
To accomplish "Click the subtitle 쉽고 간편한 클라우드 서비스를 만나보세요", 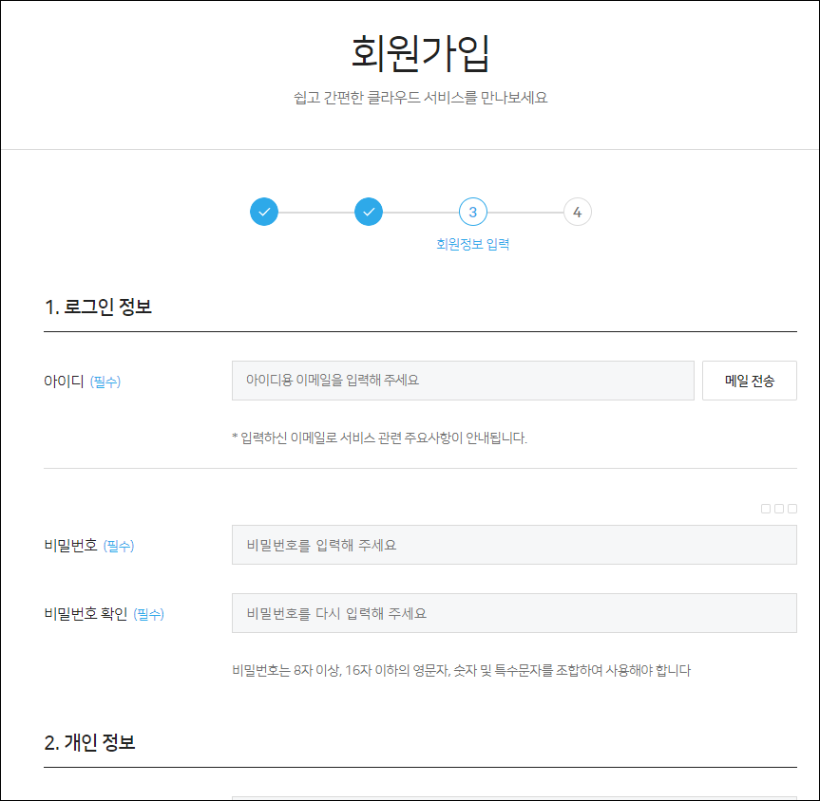I will pyautogui.click(x=421, y=98).
